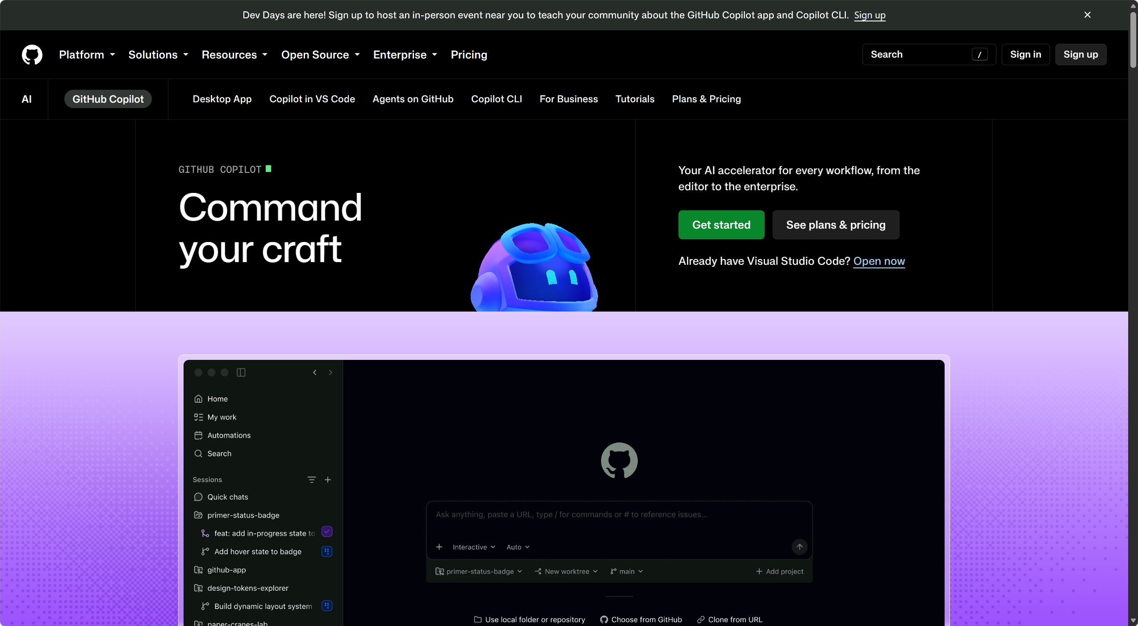The width and height of the screenshot is (1138, 626).
Task: Click the large GitHub logo in app
Action: tap(619, 460)
